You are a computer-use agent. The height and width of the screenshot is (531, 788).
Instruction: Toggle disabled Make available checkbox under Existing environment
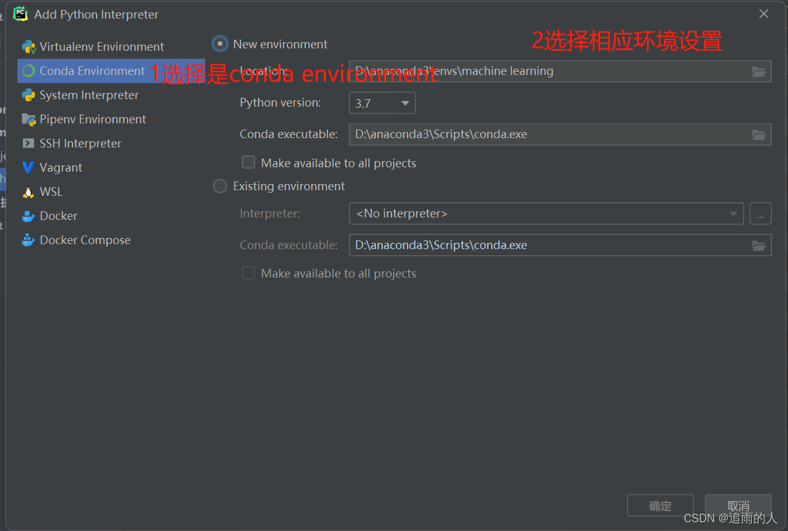click(x=248, y=273)
